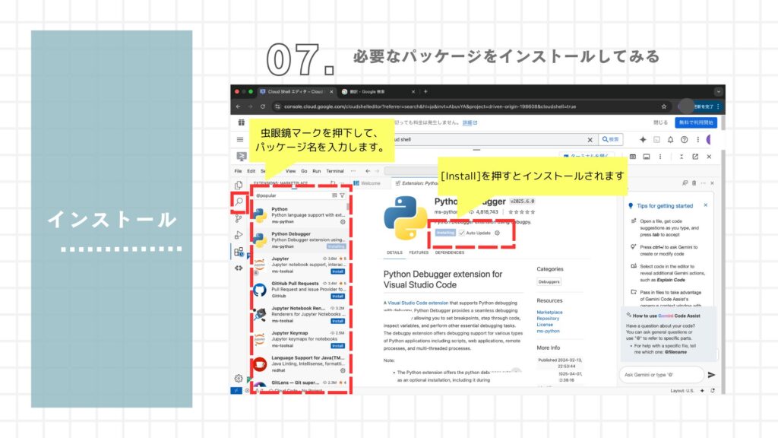Open the View menu

point(291,171)
